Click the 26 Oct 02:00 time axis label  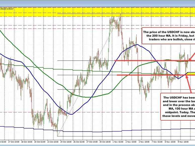pyautogui.click(x=79, y=142)
